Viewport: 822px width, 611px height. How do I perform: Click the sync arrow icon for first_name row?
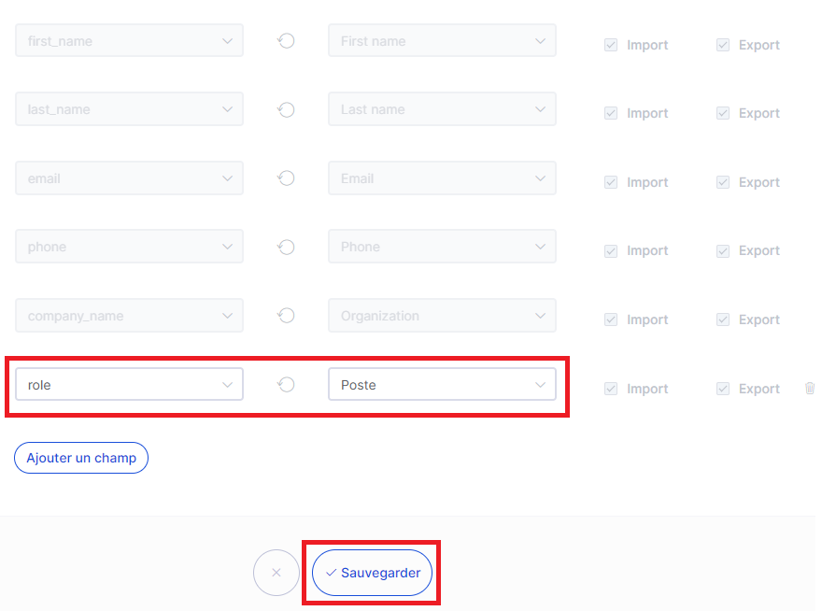tap(286, 41)
